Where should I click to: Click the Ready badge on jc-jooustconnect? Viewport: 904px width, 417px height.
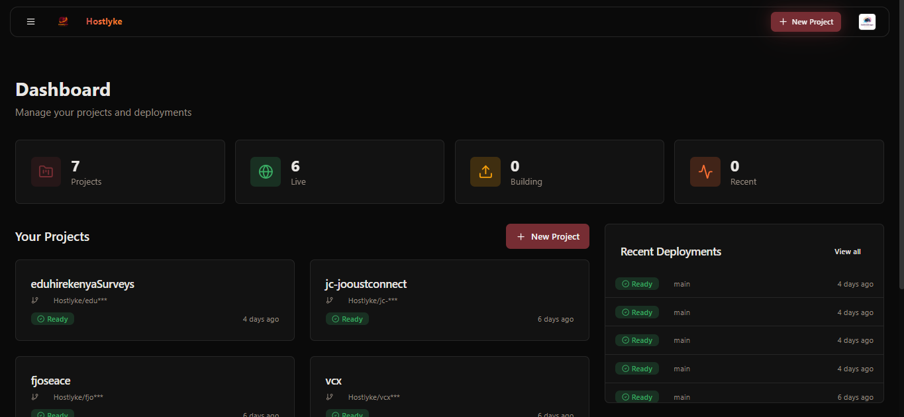[347, 318]
